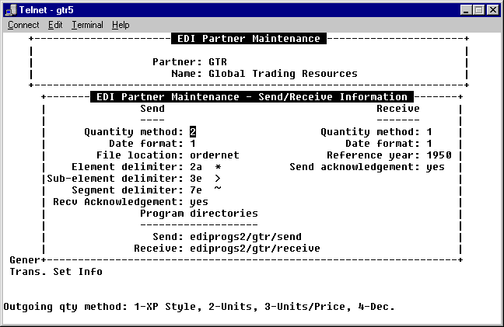Click the Segment delimiter 7e value
The width and height of the screenshot is (504, 327).
196,190
